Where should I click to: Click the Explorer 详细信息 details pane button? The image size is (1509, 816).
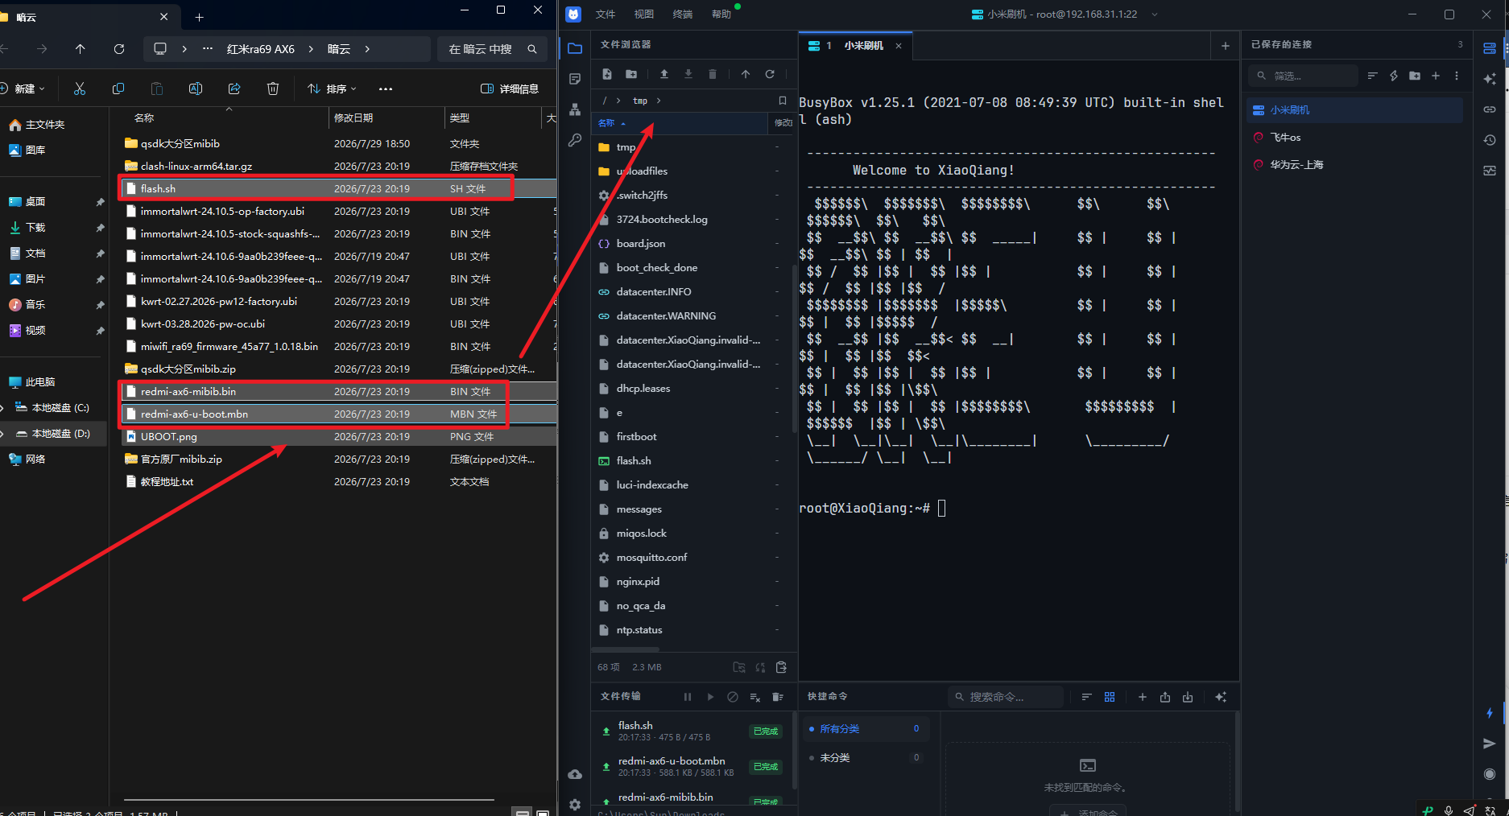(x=510, y=89)
